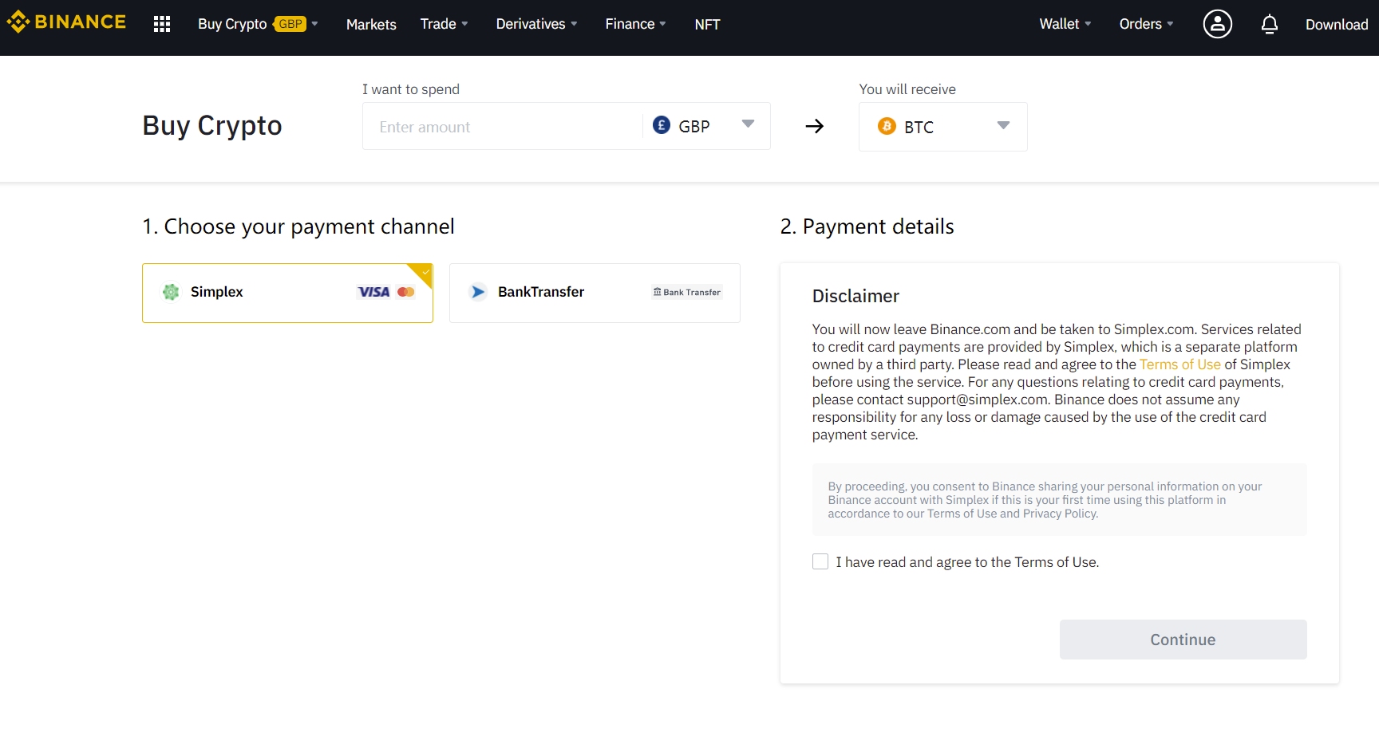Open the Markets page
This screenshot has width=1379, height=752.
tap(371, 24)
